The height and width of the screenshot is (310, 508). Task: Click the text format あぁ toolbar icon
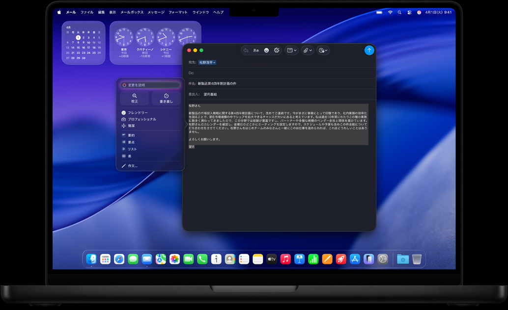(x=256, y=50)
